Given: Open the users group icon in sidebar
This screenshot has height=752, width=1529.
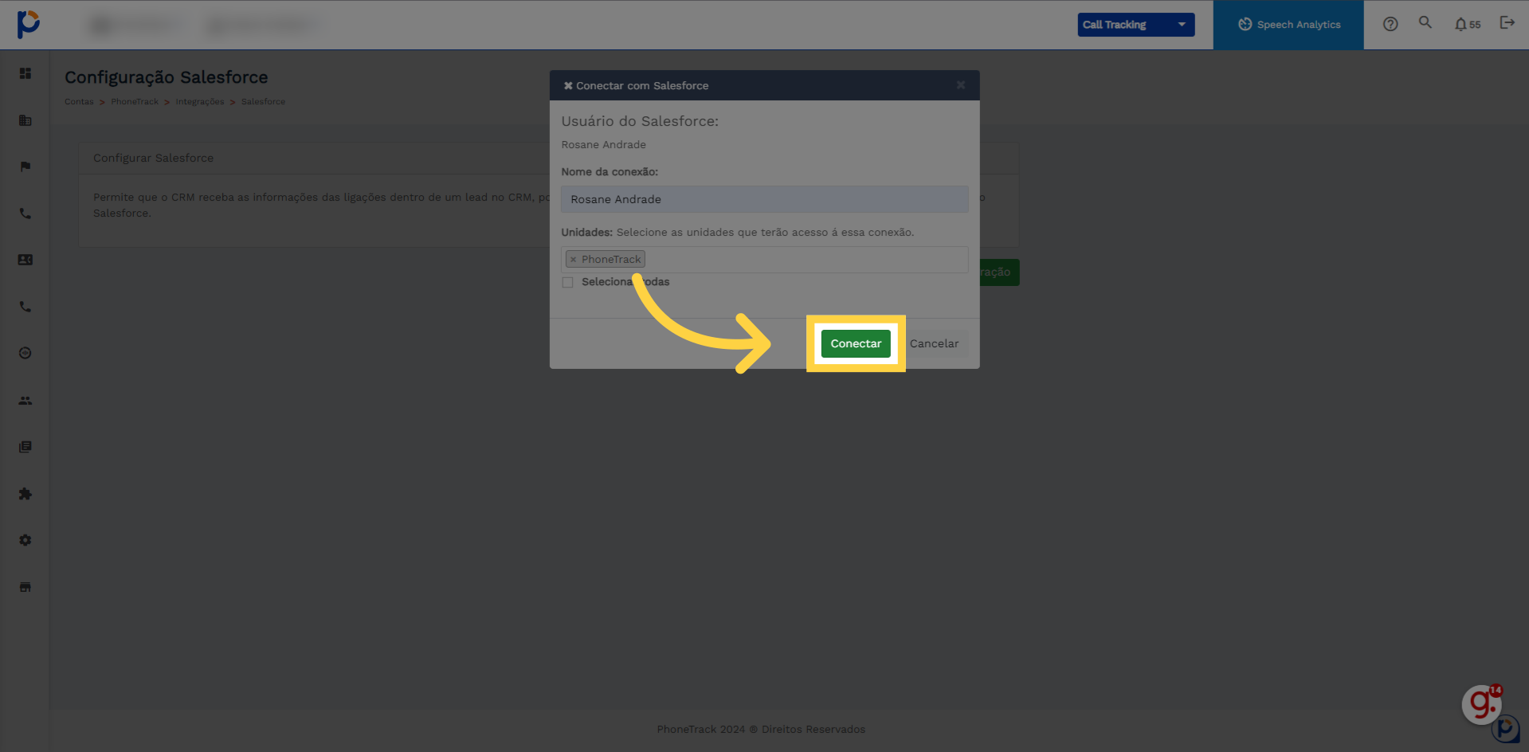Looking at the screenshot, I should pos(25,401).
